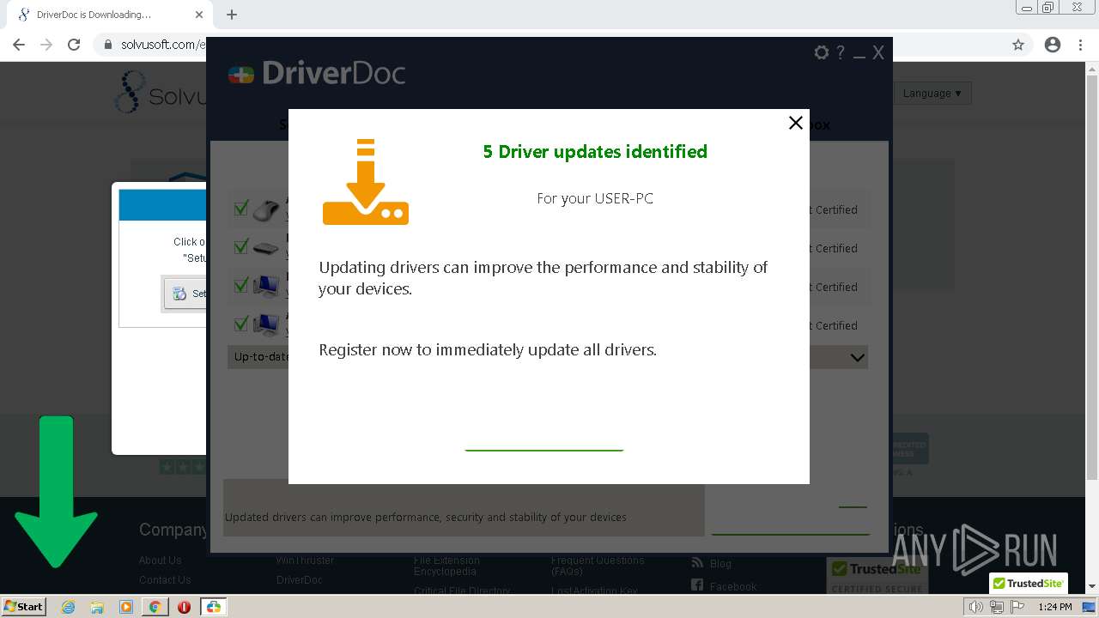
Task: Uncheck the first monitor device checkbox
Action: pyautogui.click(x=241, y=286)
